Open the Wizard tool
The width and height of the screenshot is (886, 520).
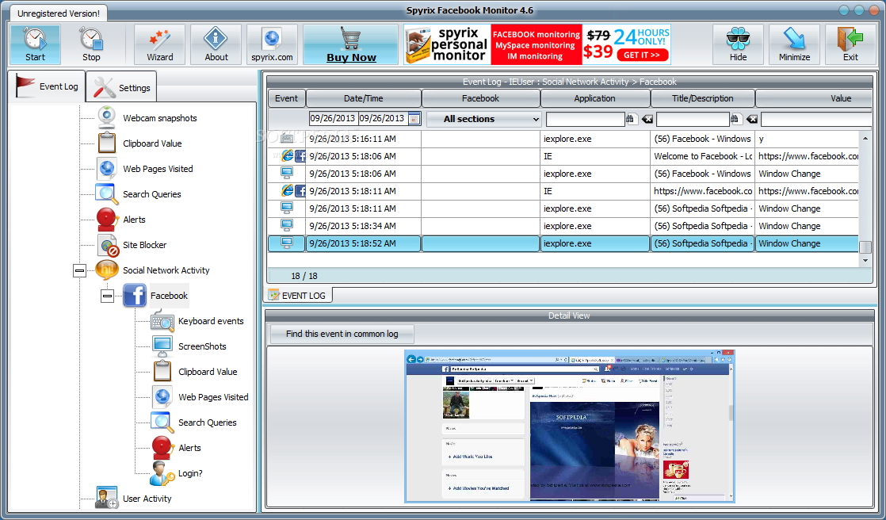[160, 44]
